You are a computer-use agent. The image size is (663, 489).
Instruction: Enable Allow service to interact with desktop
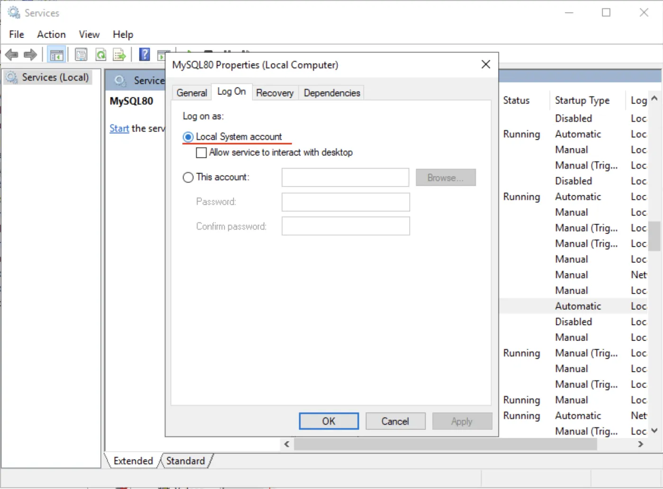click(201, 152)
